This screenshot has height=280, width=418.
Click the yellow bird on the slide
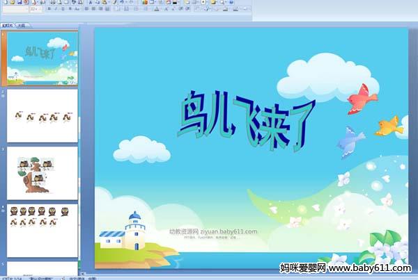388,126
